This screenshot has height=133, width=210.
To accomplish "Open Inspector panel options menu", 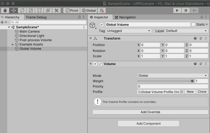I will click(206, 17).
